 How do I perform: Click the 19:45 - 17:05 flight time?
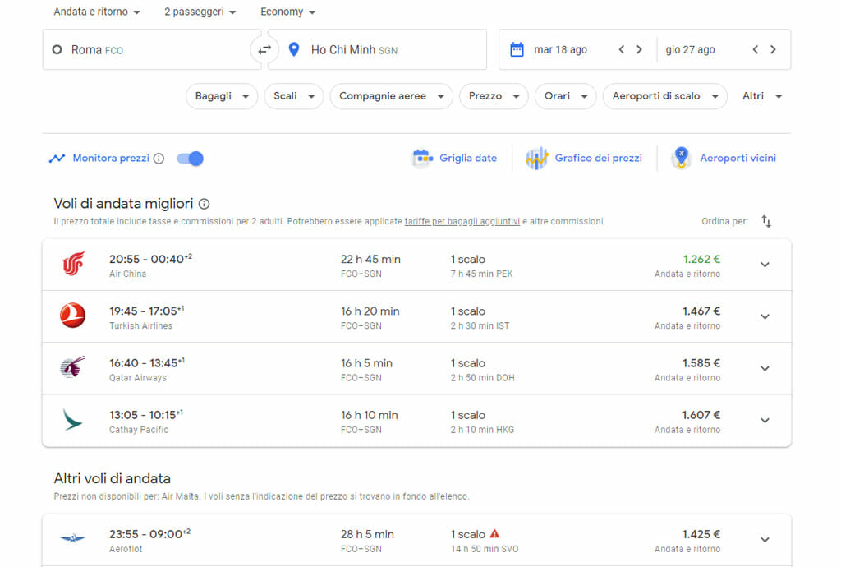tap(146, 311)
